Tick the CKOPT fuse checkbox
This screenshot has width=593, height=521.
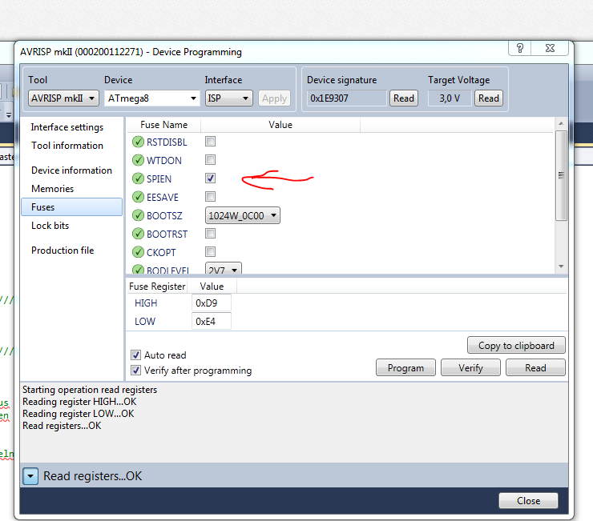point(210,251)
